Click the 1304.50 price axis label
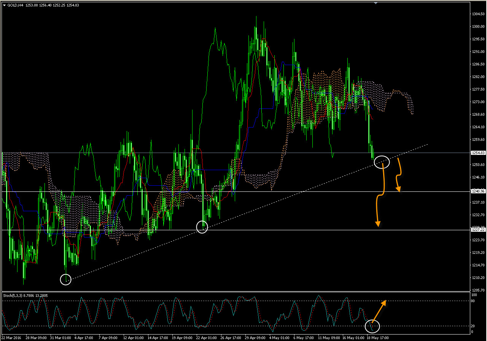487x341 pixels. coord(478,14)
